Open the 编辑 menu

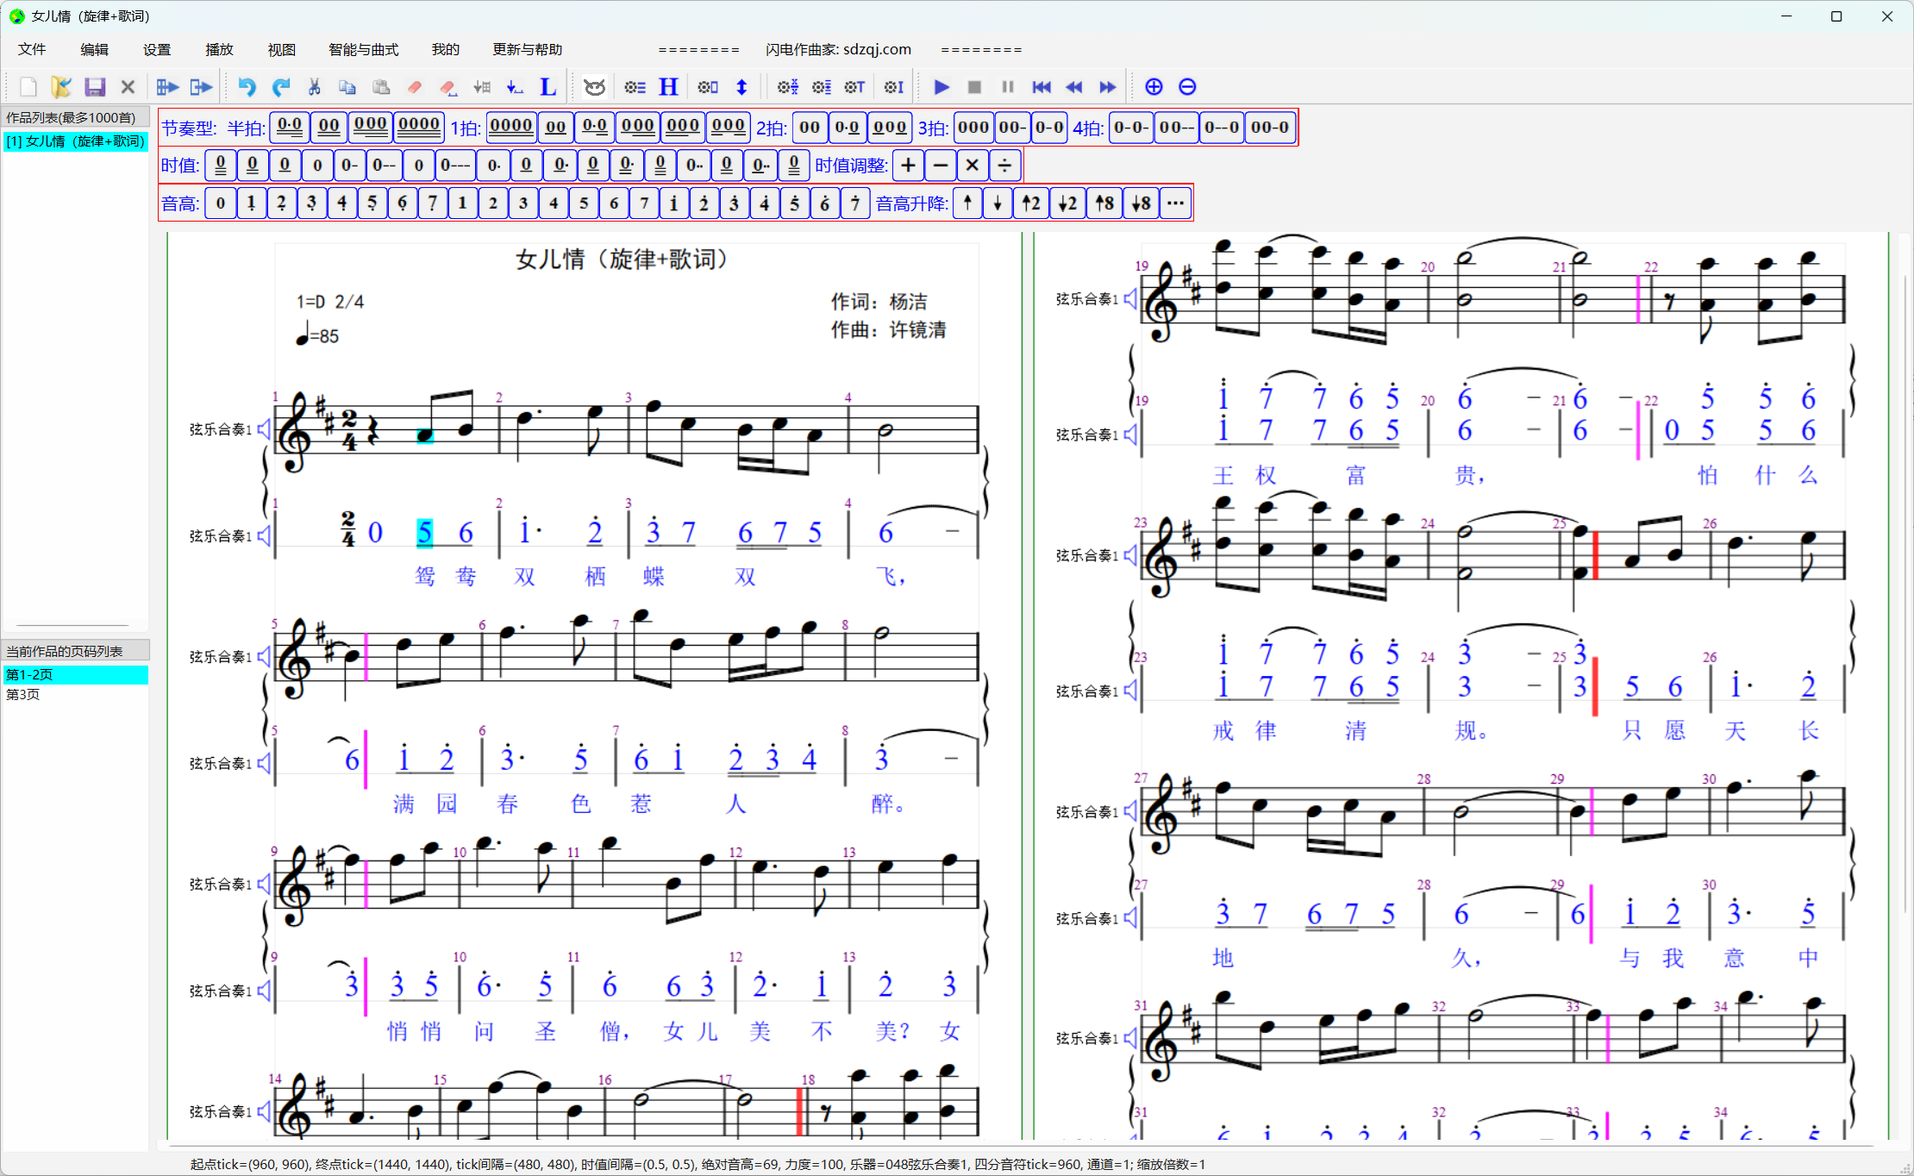point(94,49)
